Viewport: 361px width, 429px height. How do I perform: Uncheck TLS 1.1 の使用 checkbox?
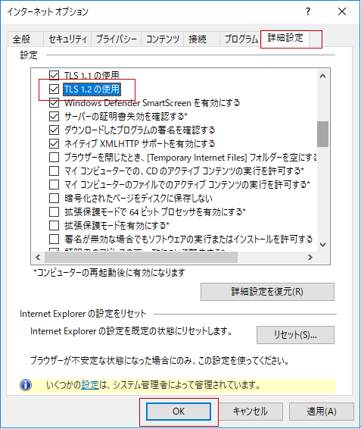click(54, 75)
